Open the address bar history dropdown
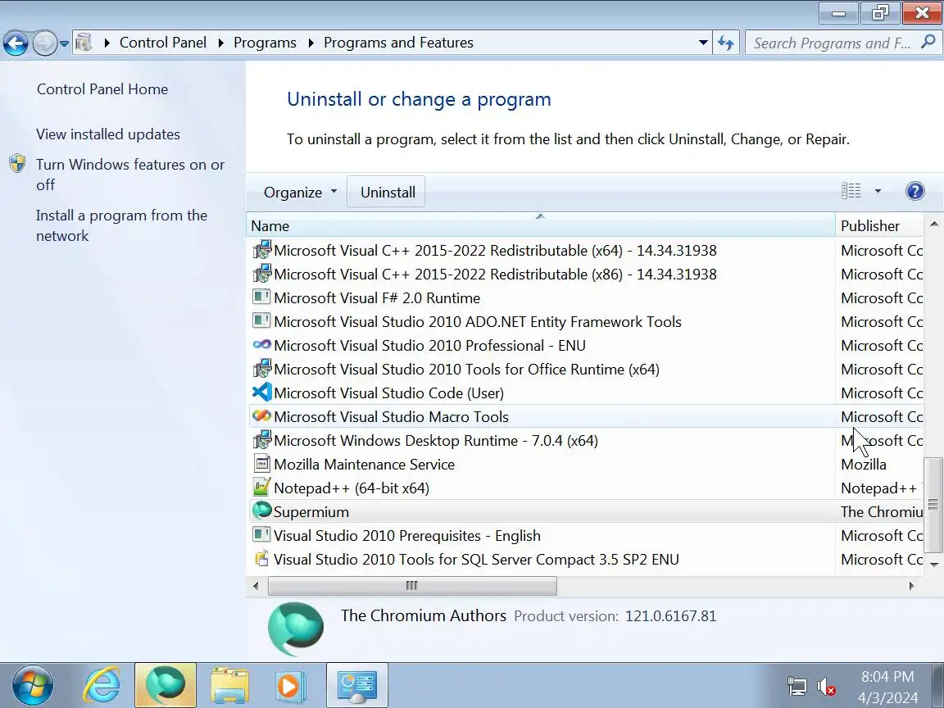Image resolution: width=944 pixels, height=708 pixels. (702, 43)
